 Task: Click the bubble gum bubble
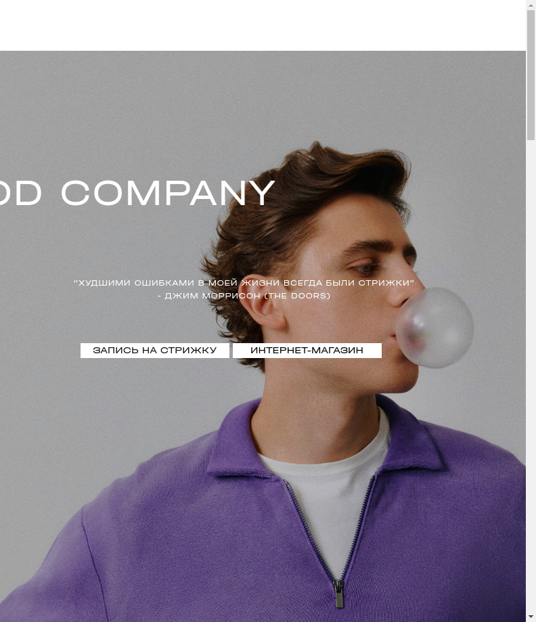pos(435,328)
